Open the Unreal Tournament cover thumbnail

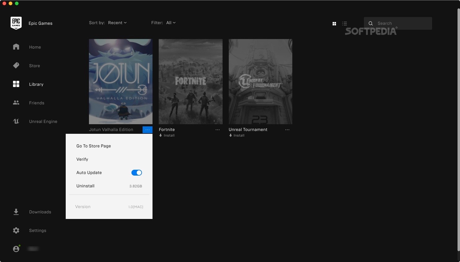[x=260, y=81]
